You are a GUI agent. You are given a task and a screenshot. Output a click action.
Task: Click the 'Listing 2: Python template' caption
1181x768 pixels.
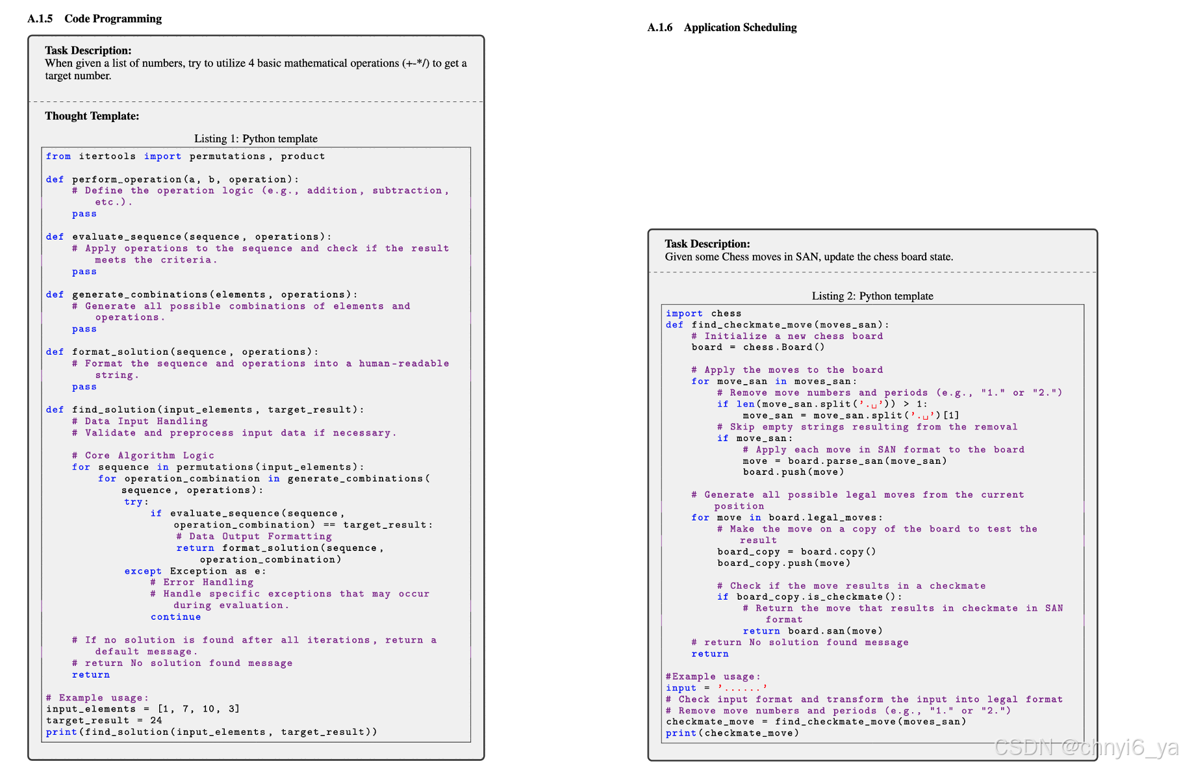coord(872,296)
